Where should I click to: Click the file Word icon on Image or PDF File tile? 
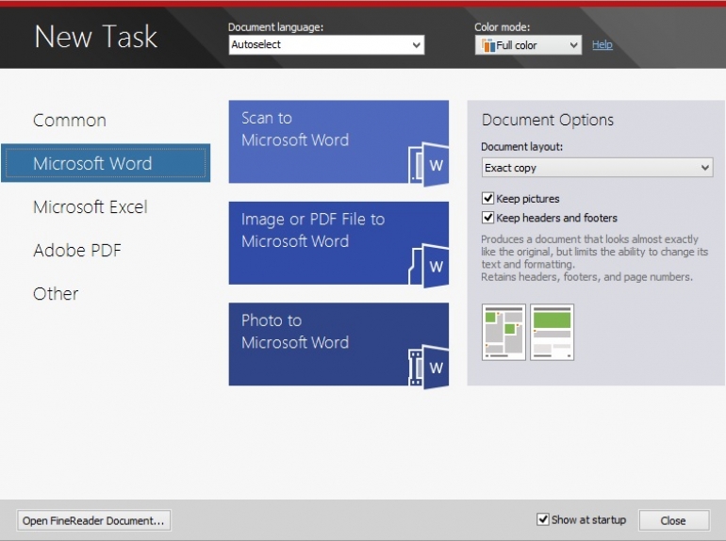tap(429, 266)
